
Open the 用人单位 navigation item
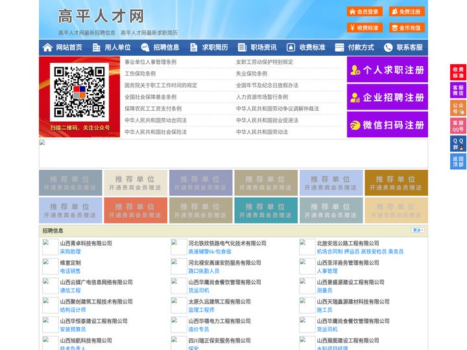pos(117,47)
